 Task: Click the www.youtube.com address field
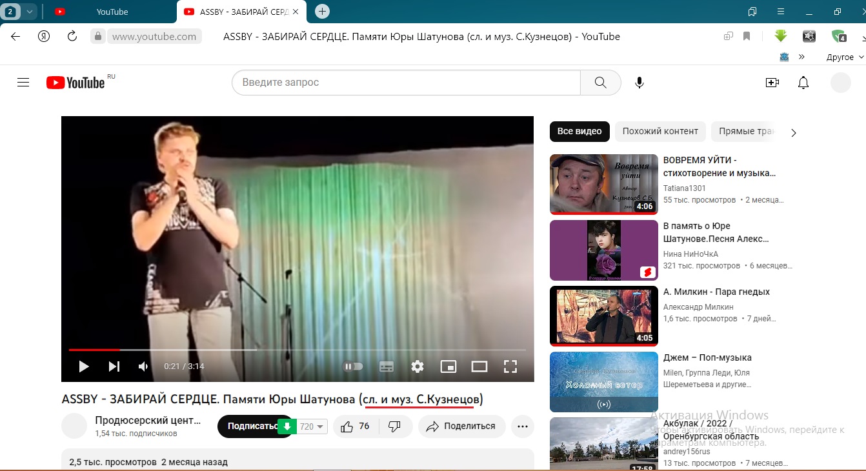pyautogui.click(x=154, y=37)
